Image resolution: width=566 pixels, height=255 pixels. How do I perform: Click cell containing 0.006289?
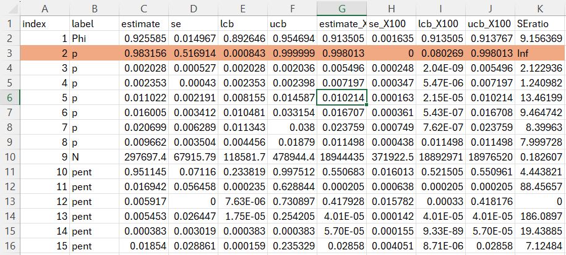coord(194,127)
